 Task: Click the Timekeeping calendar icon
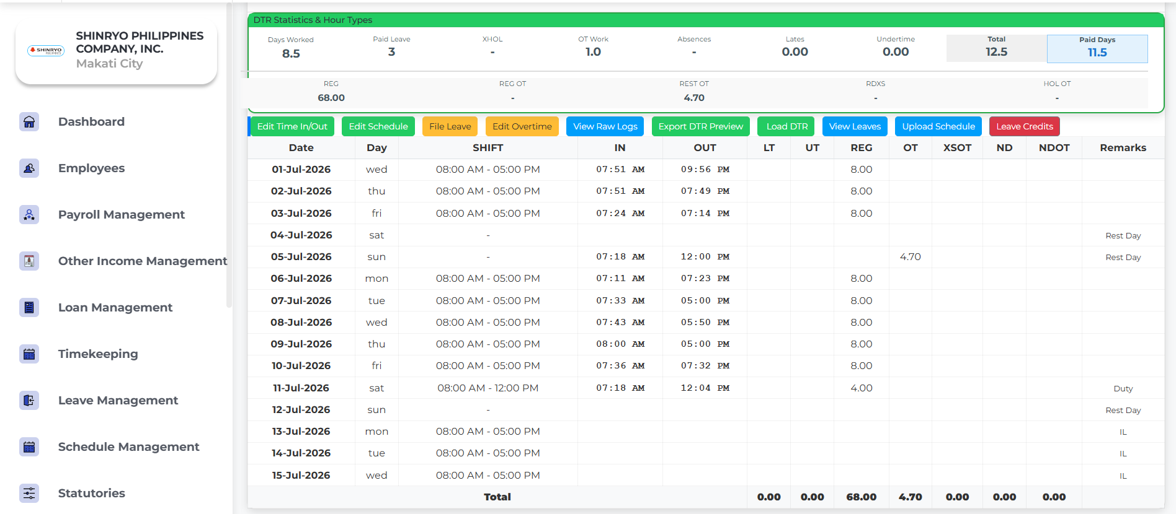pos(29,354)
